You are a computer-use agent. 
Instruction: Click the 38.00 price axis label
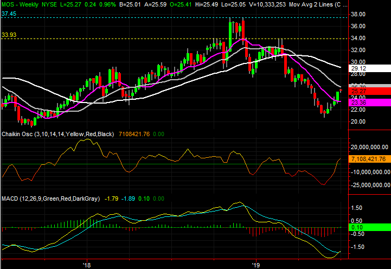tap(358, 14)
